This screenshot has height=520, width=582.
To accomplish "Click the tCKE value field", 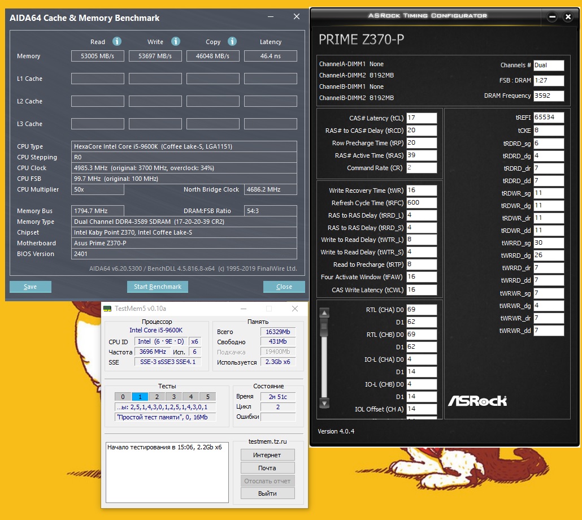I will 549,130.
